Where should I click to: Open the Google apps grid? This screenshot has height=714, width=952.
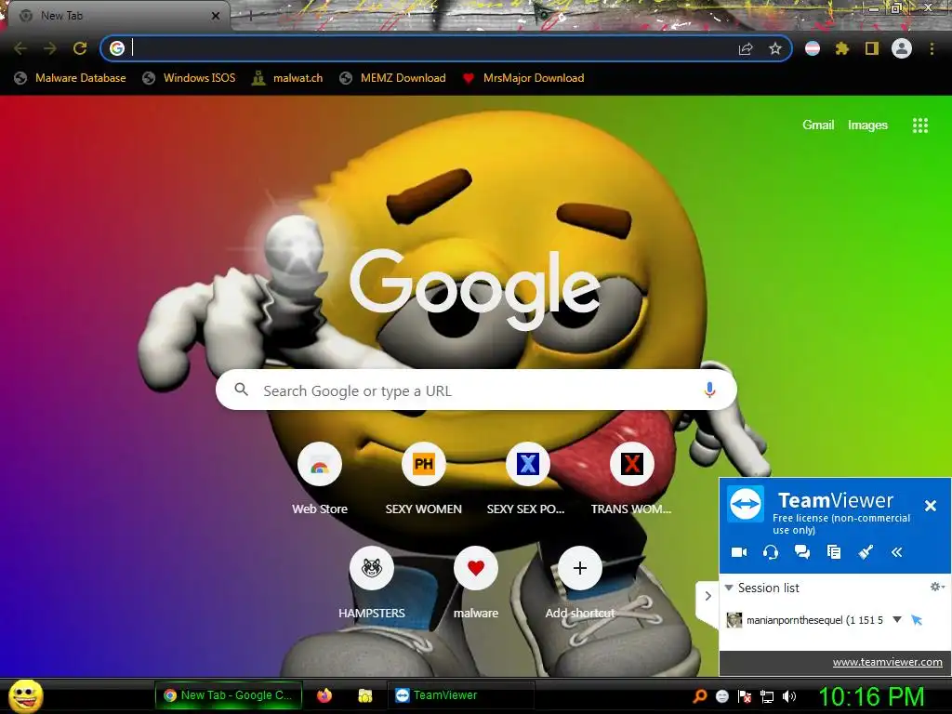[x=919, y=126]
